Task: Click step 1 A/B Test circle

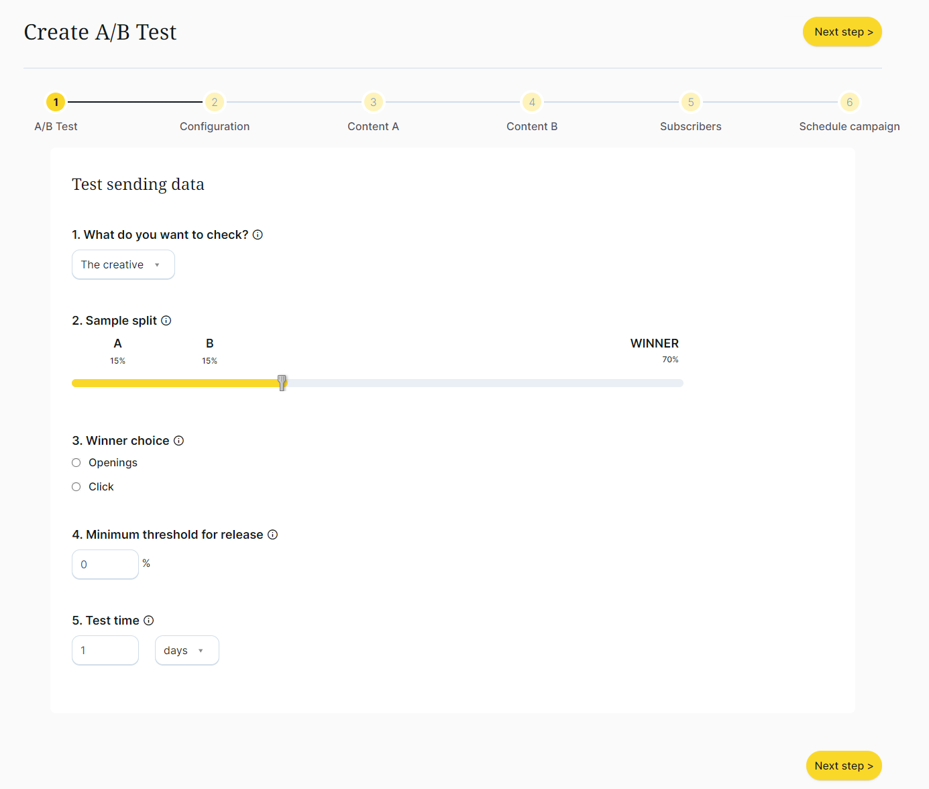Action: click(56, 102)
